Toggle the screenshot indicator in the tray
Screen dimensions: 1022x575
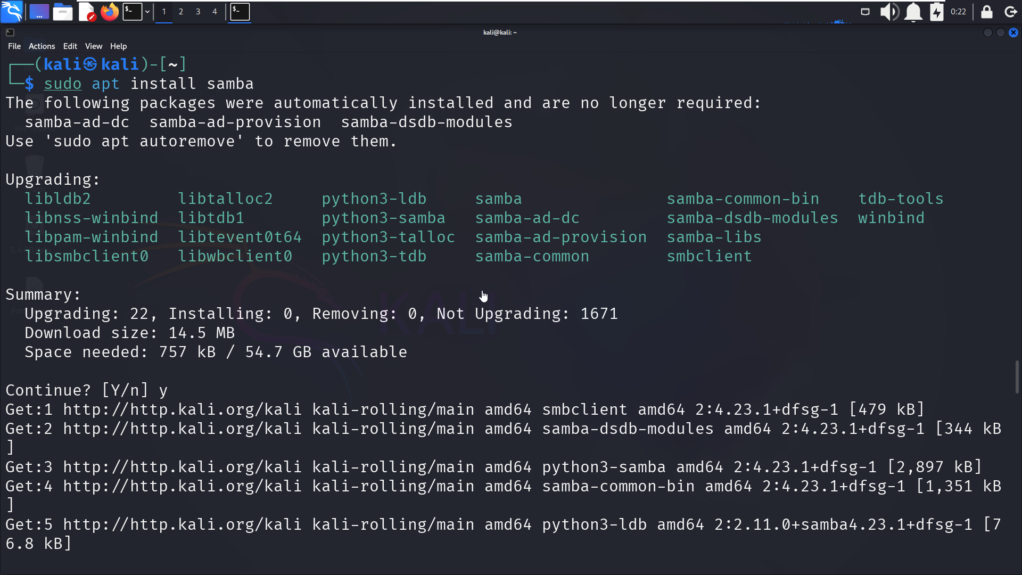coord(865,12)
